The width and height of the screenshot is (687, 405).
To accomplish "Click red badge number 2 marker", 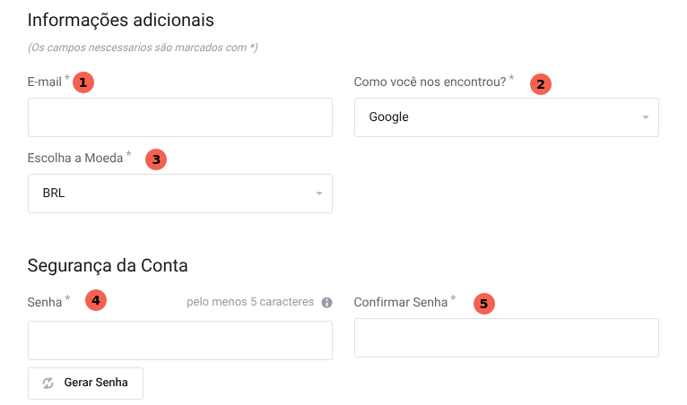I will pyautogui.click(x=540, y=84).
